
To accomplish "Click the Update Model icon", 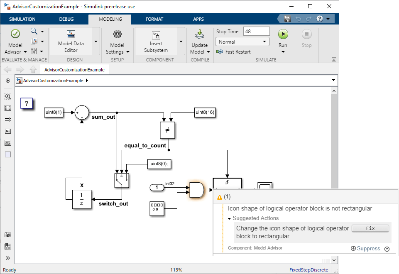I will pos(200,34).
